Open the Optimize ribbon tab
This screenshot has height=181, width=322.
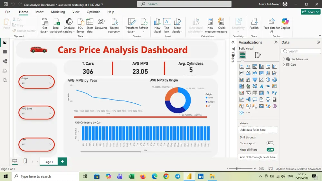click(93, 12)
